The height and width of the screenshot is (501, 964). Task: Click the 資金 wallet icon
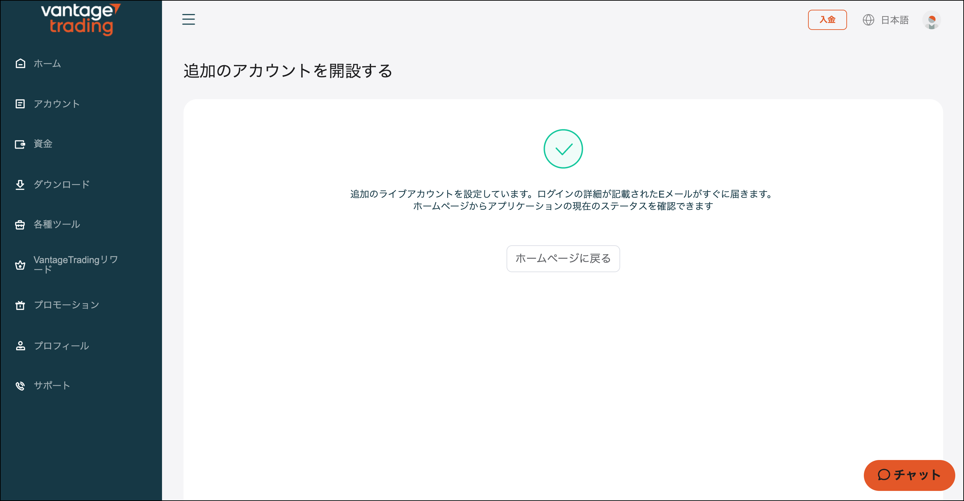pos(20,144)
